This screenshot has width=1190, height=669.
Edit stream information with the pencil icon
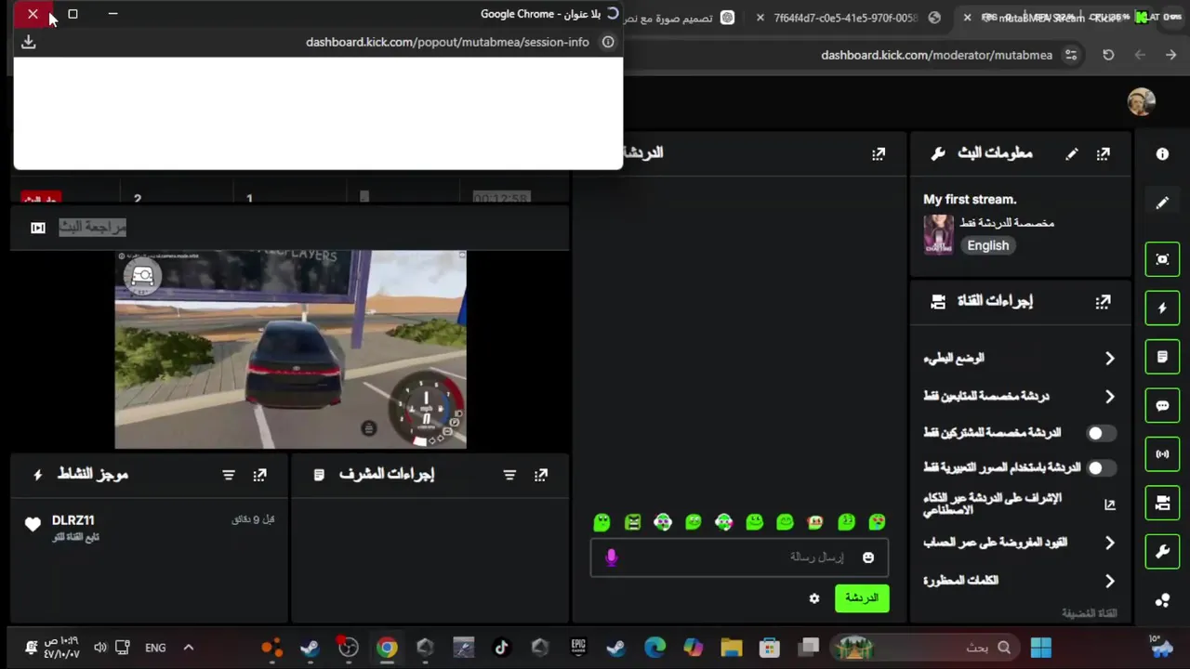(1072, 154)
